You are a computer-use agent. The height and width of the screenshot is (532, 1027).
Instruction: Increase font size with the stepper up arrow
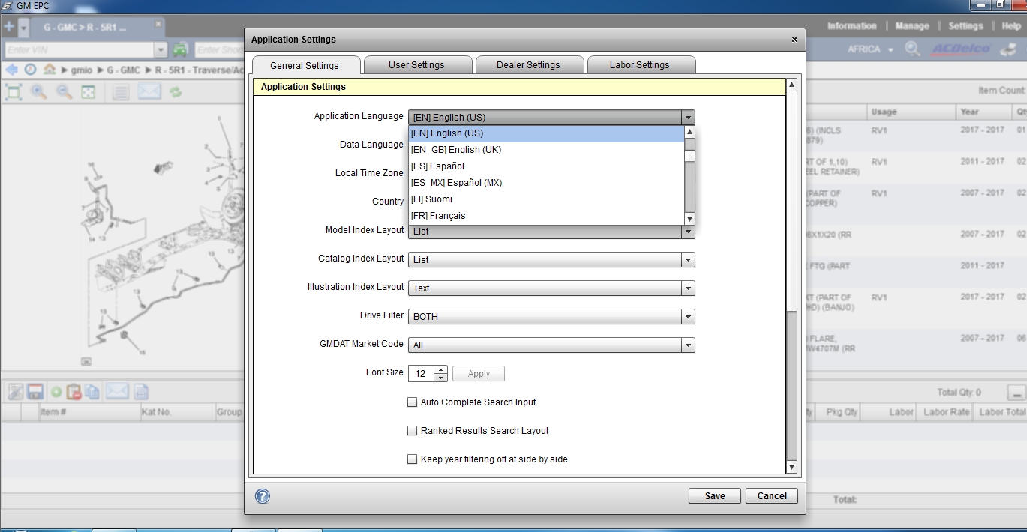440,369
